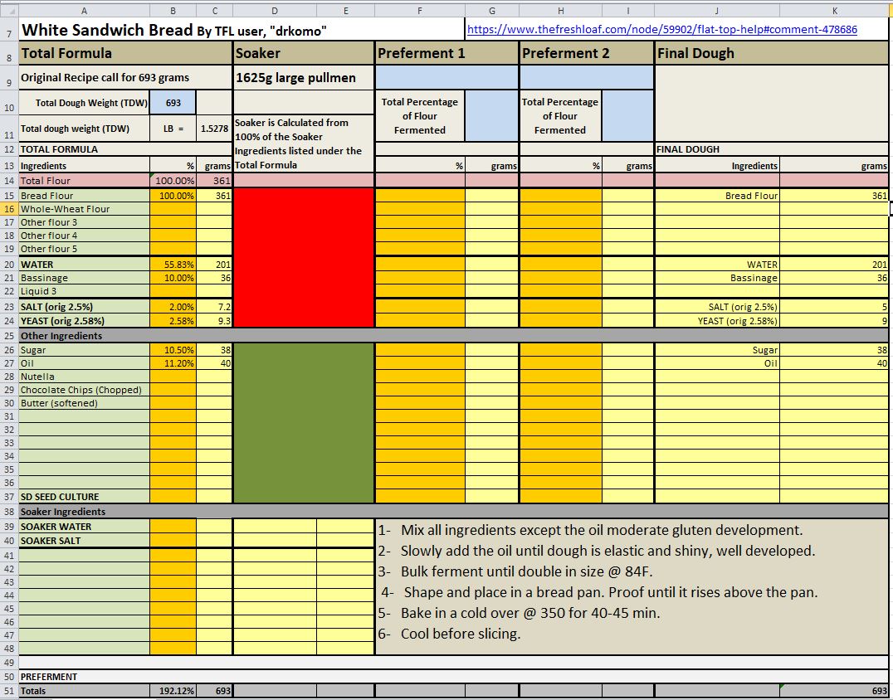Click the Oil 11.20% percentage cell
This screenshot has height=700, width=893.
173,363
